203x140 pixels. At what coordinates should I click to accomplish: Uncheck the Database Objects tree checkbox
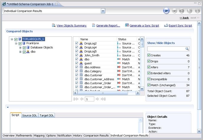(24, 48)
